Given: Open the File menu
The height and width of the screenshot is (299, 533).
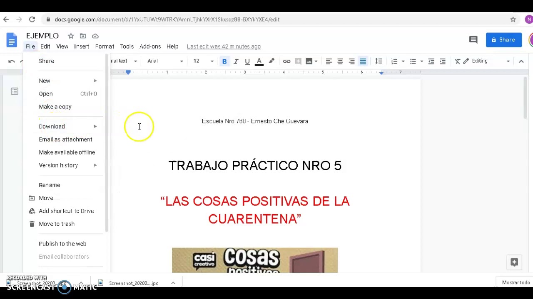Looking at the screenshot, I should pyautogui.click(x=30, y=47).
